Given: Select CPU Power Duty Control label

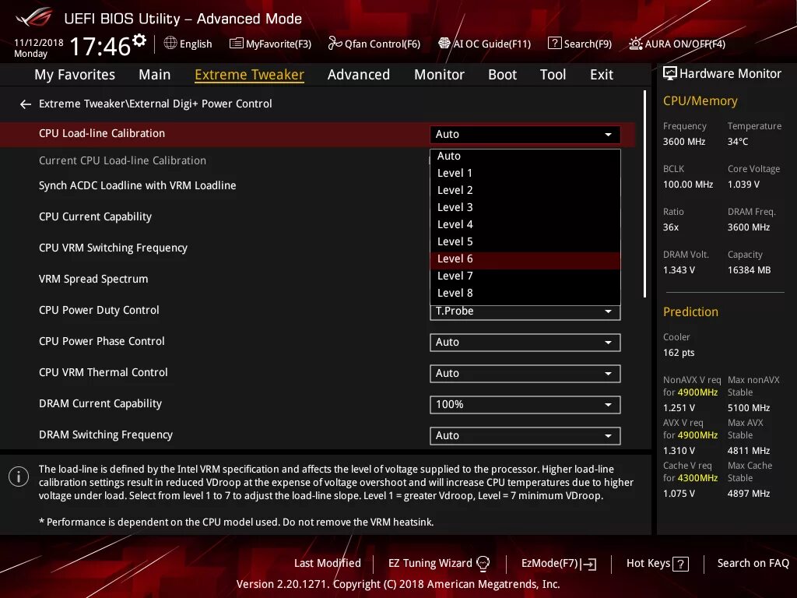Looking at the screenshot, I should click(x=99, y=310).
